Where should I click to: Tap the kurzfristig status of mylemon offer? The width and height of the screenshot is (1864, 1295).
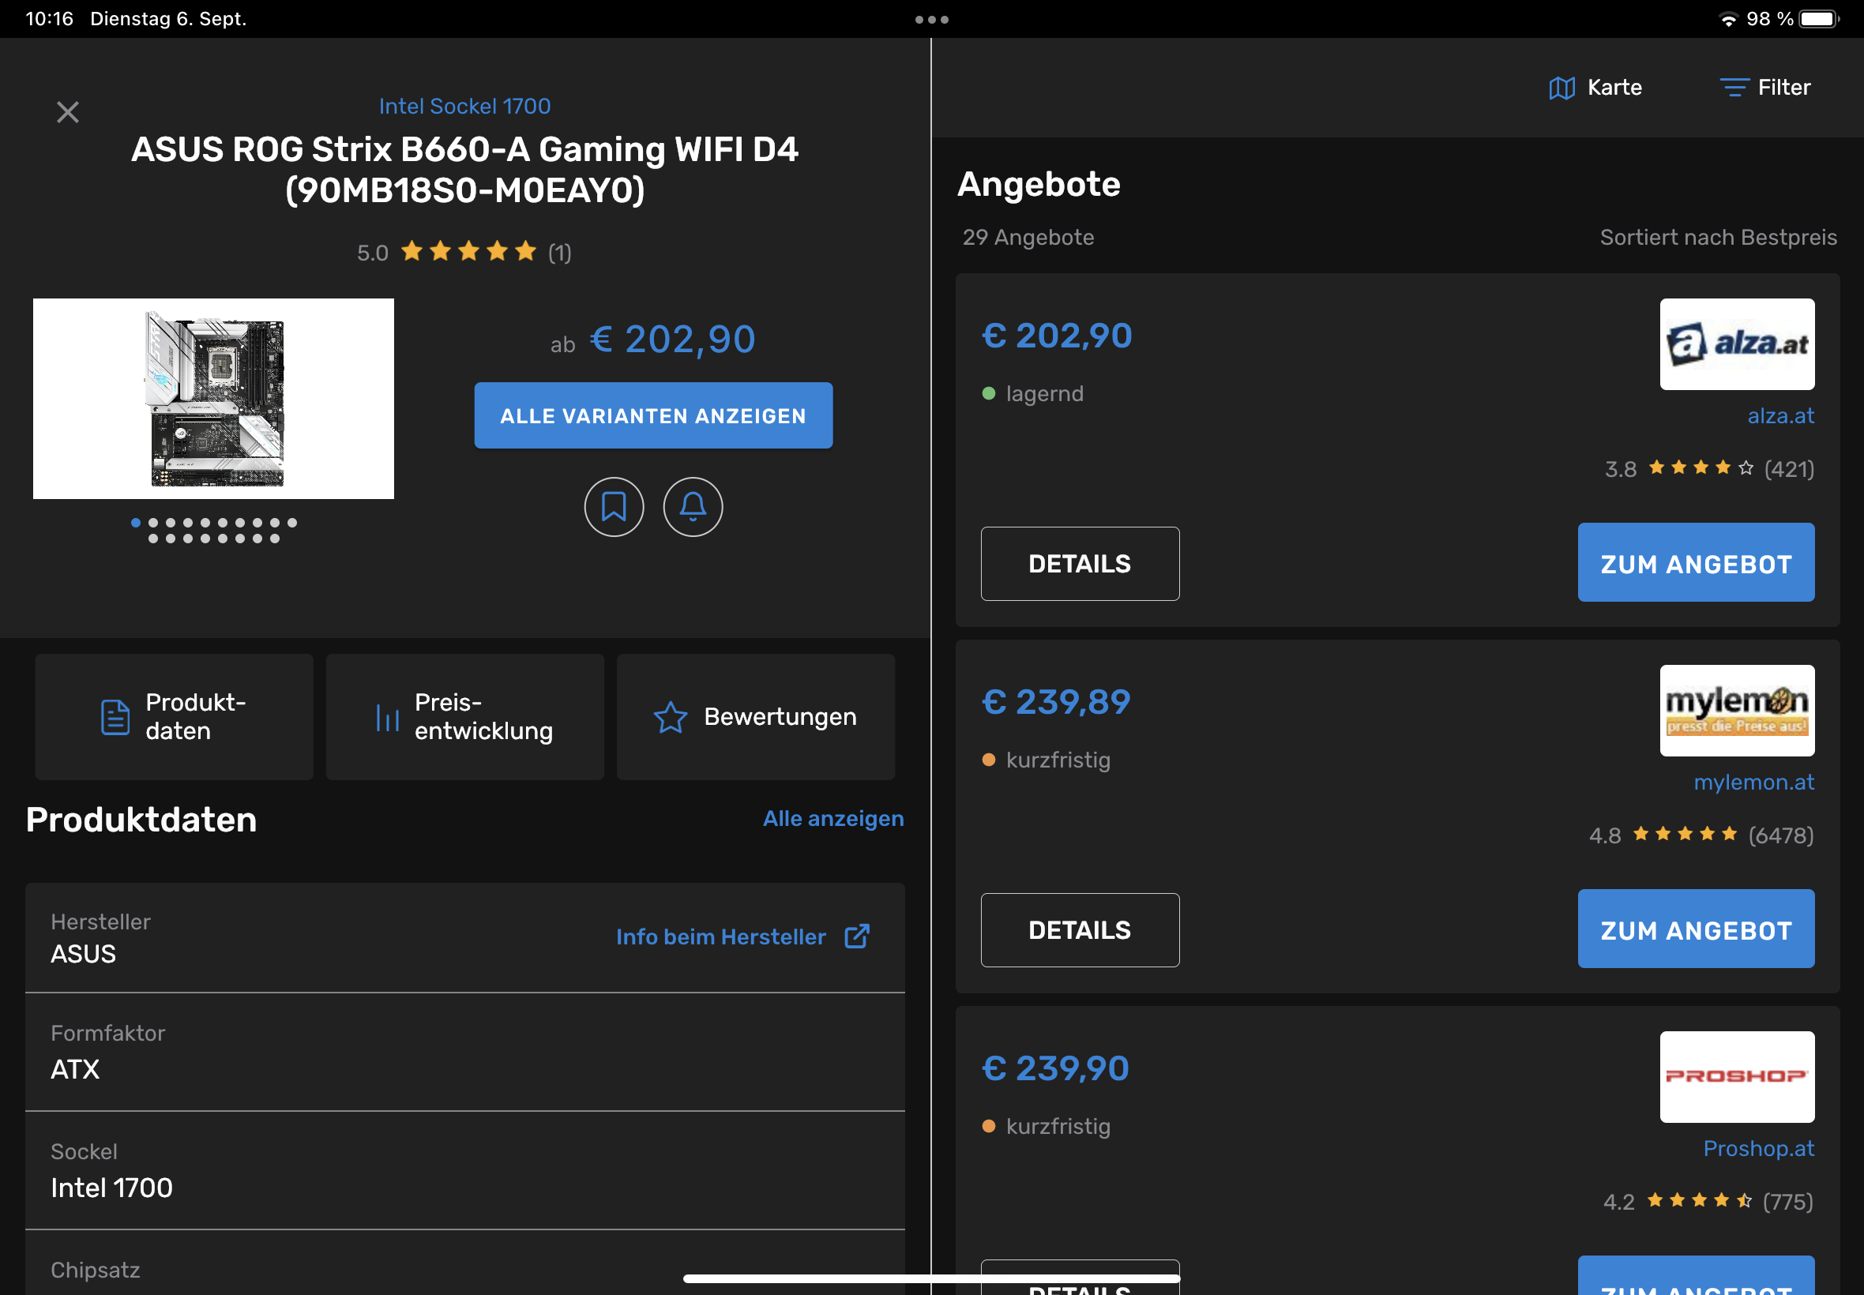[x=1046, y=760]
